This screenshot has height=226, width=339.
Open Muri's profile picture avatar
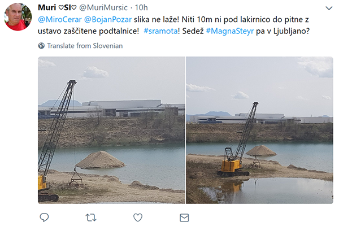coord(18,17)
